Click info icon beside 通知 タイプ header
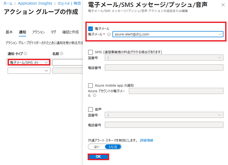 [26, 54]
